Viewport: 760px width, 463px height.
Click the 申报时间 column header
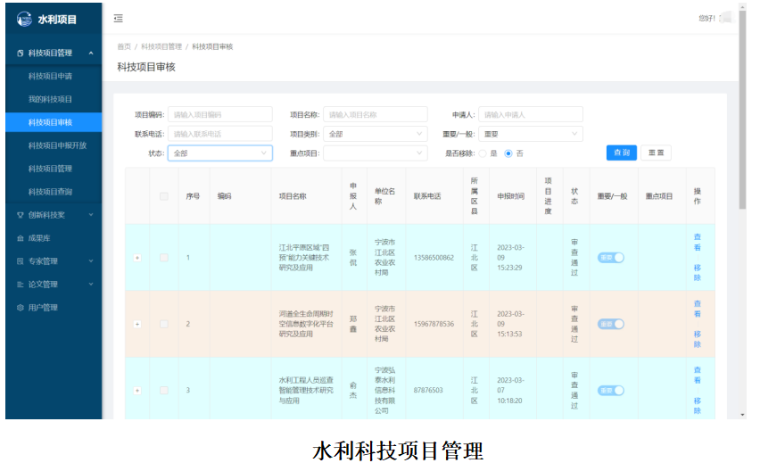pyautogui.click(x=510, y=196)
